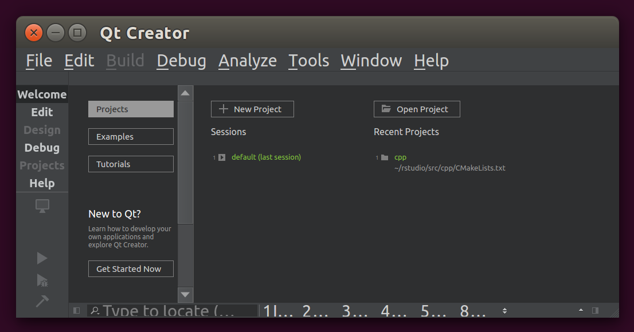Screen dimensions: 634x332
Task: Click the Start Debugging bug icon
Action: pyautogui.click(x=42, y=280)
